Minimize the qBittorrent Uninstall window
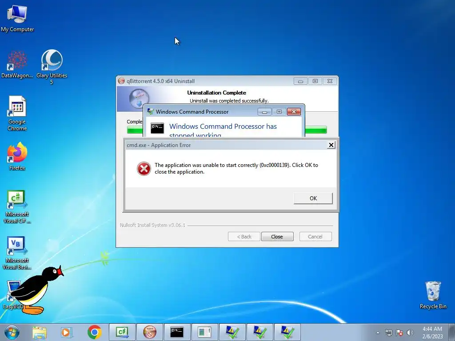Viewport: 455px width, 341px height. pos(300,81)
